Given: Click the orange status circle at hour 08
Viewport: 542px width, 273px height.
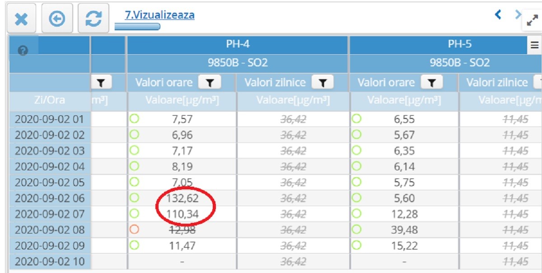Looking at the screenshot, I should [x=134, y=230].
